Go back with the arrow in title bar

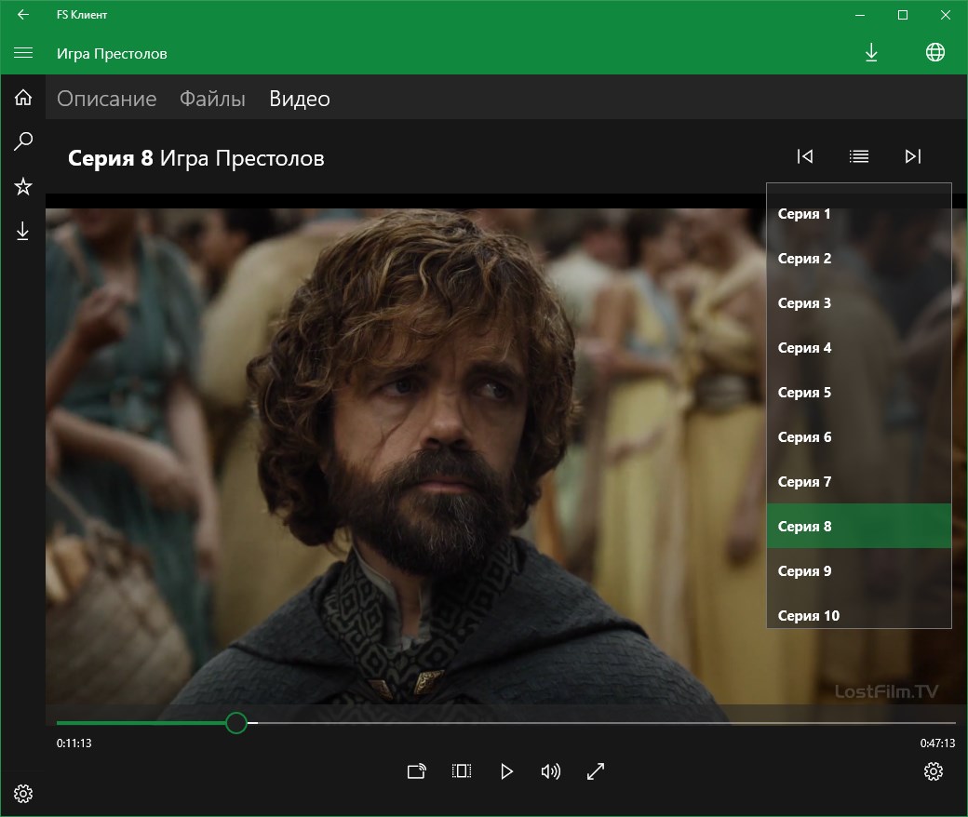[x=23, y=14]
